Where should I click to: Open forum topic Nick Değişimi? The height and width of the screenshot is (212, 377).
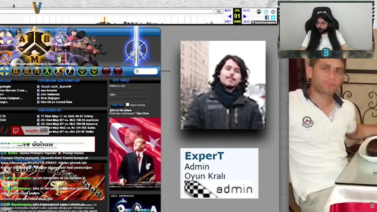coord(50,98)
